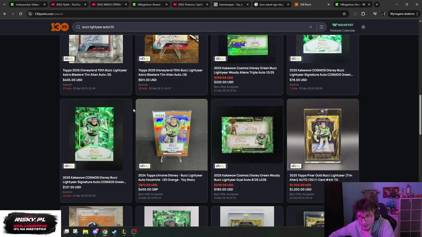The height and width of the screenshot is (237, 422).
Task: Clear the search query with the X
Action: (x=311, y=27)
